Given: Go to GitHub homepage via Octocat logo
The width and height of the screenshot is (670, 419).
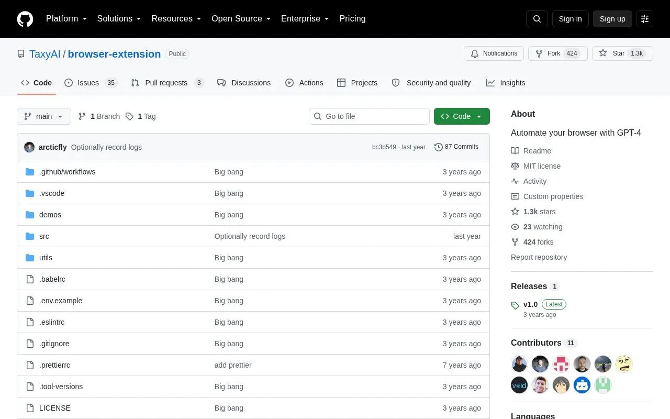Looking at the screenshot, I should pos(25,19).
